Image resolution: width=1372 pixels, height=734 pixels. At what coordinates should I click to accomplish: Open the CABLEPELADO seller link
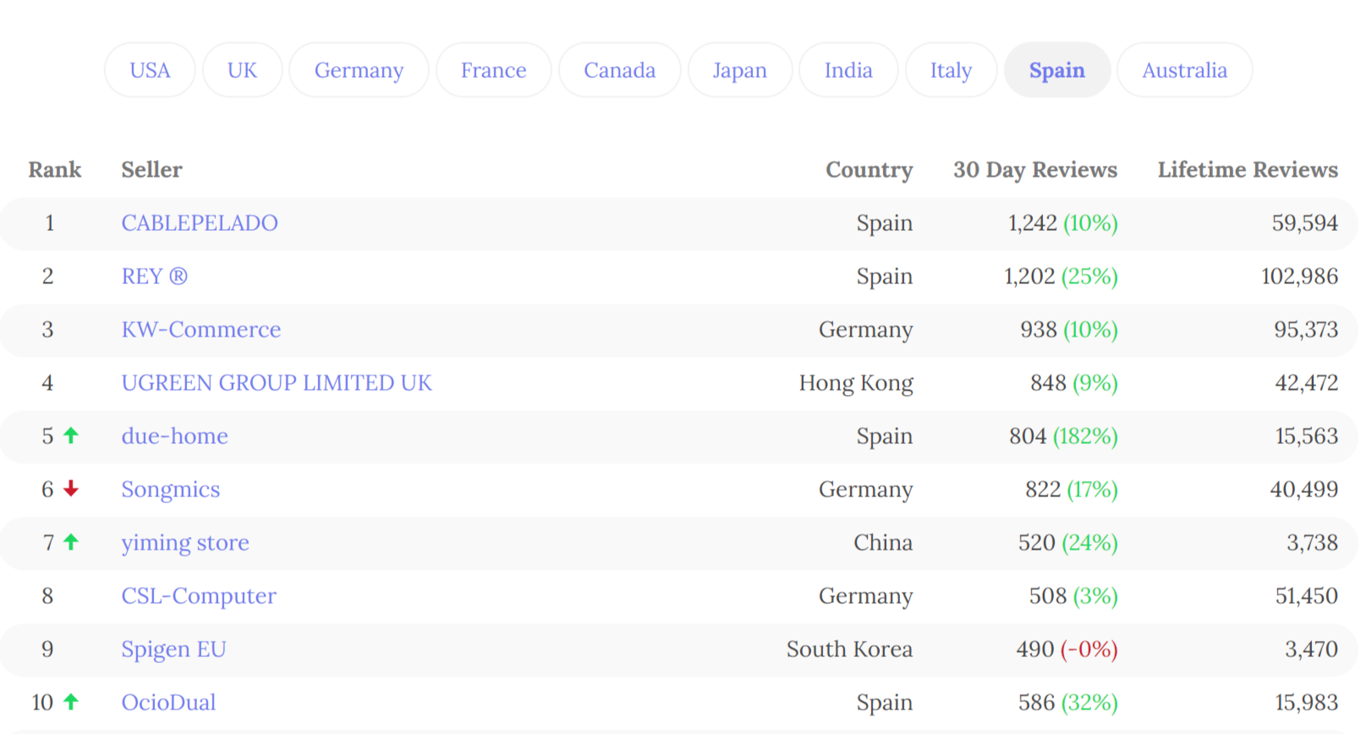click(200, 223)
